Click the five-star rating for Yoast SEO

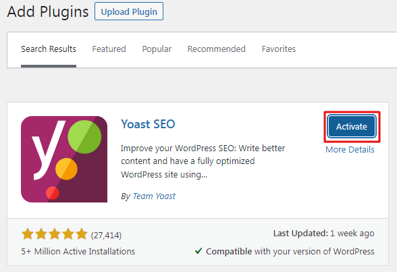pos(55,234)
